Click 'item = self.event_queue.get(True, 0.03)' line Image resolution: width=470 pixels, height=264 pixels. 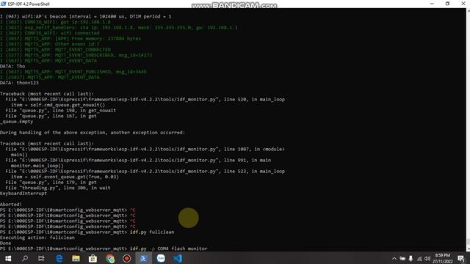pos(65,177)
